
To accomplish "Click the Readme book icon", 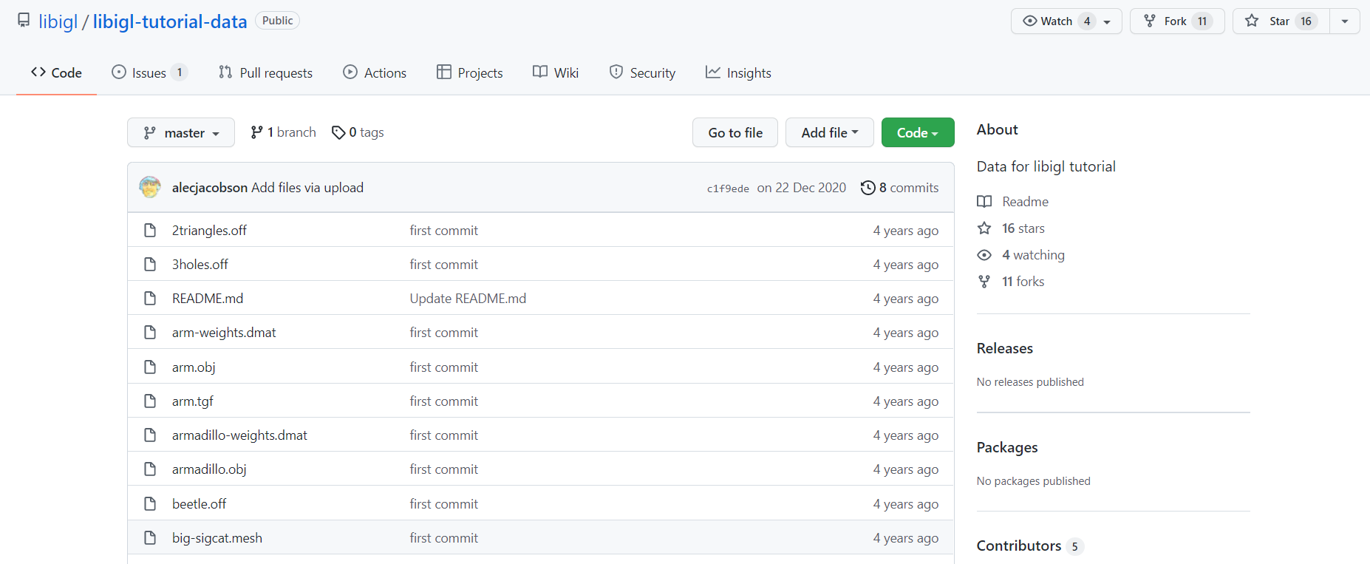I will [984, 202].
